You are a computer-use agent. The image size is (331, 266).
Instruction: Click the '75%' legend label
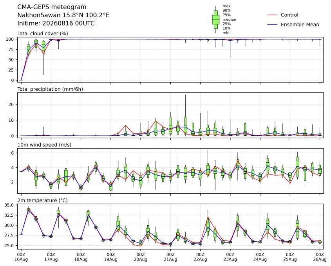tap(226, 15)
